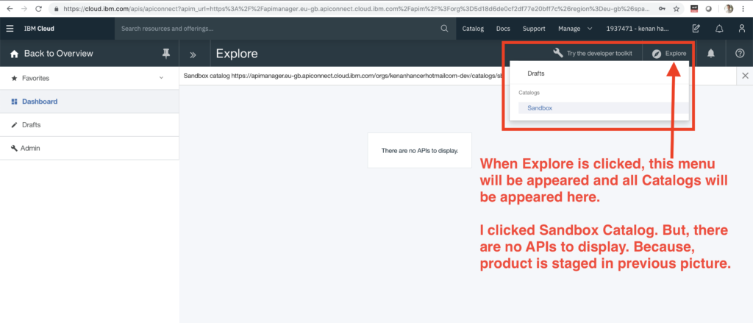Open the edit/notes icon in the IBM header

point(696,29)
